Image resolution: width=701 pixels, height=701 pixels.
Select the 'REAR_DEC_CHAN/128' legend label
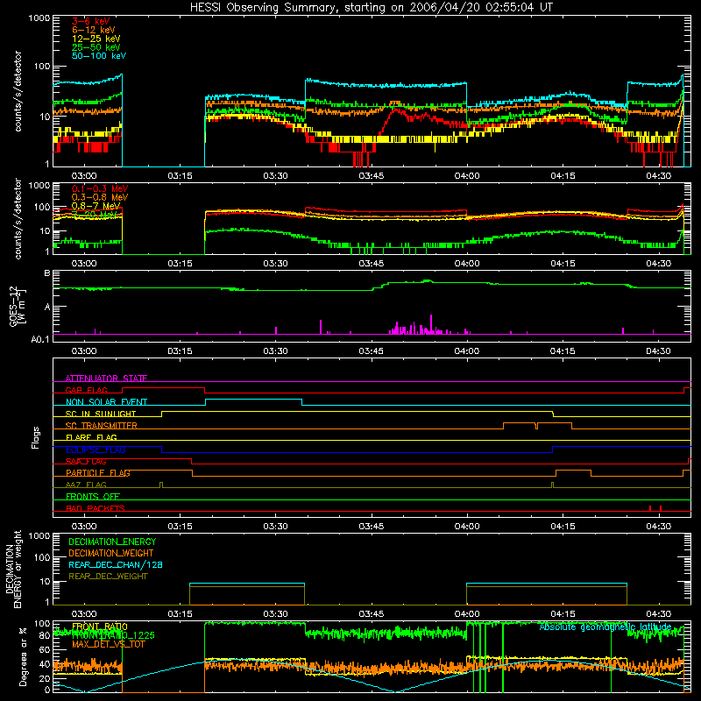[x=116, y=565]
